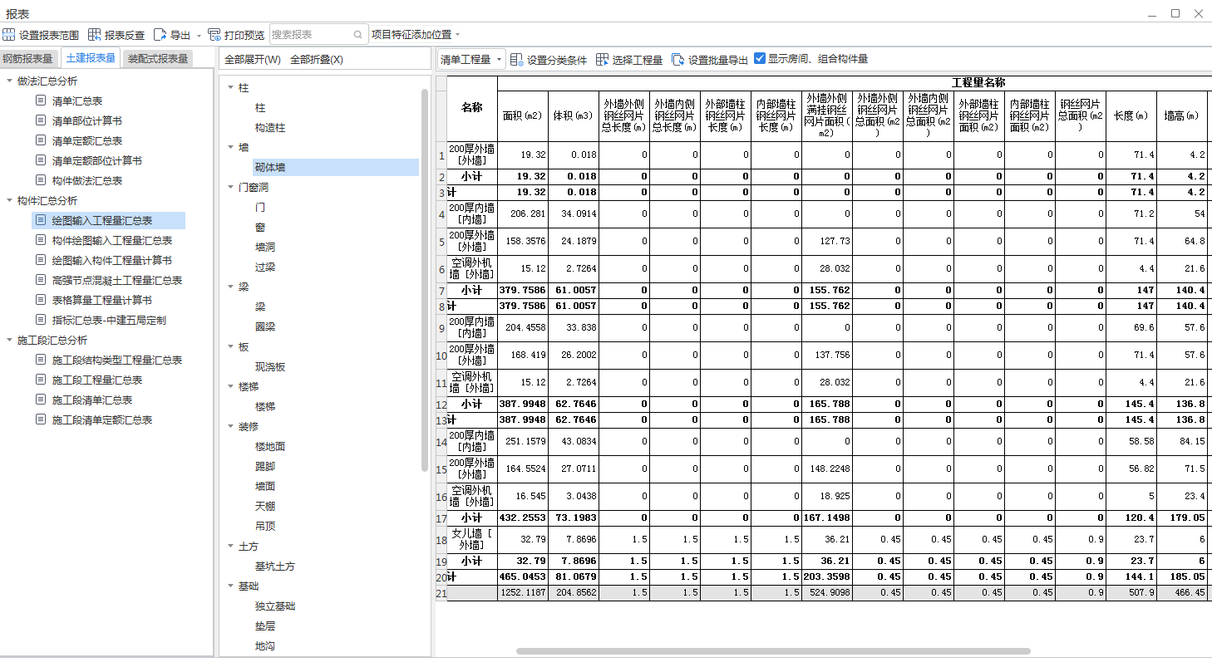Image resolution: width=1212 pixels, height=672 pixels.
Task: Click the table's horizontal scrollbar
Action: [773, 651]
